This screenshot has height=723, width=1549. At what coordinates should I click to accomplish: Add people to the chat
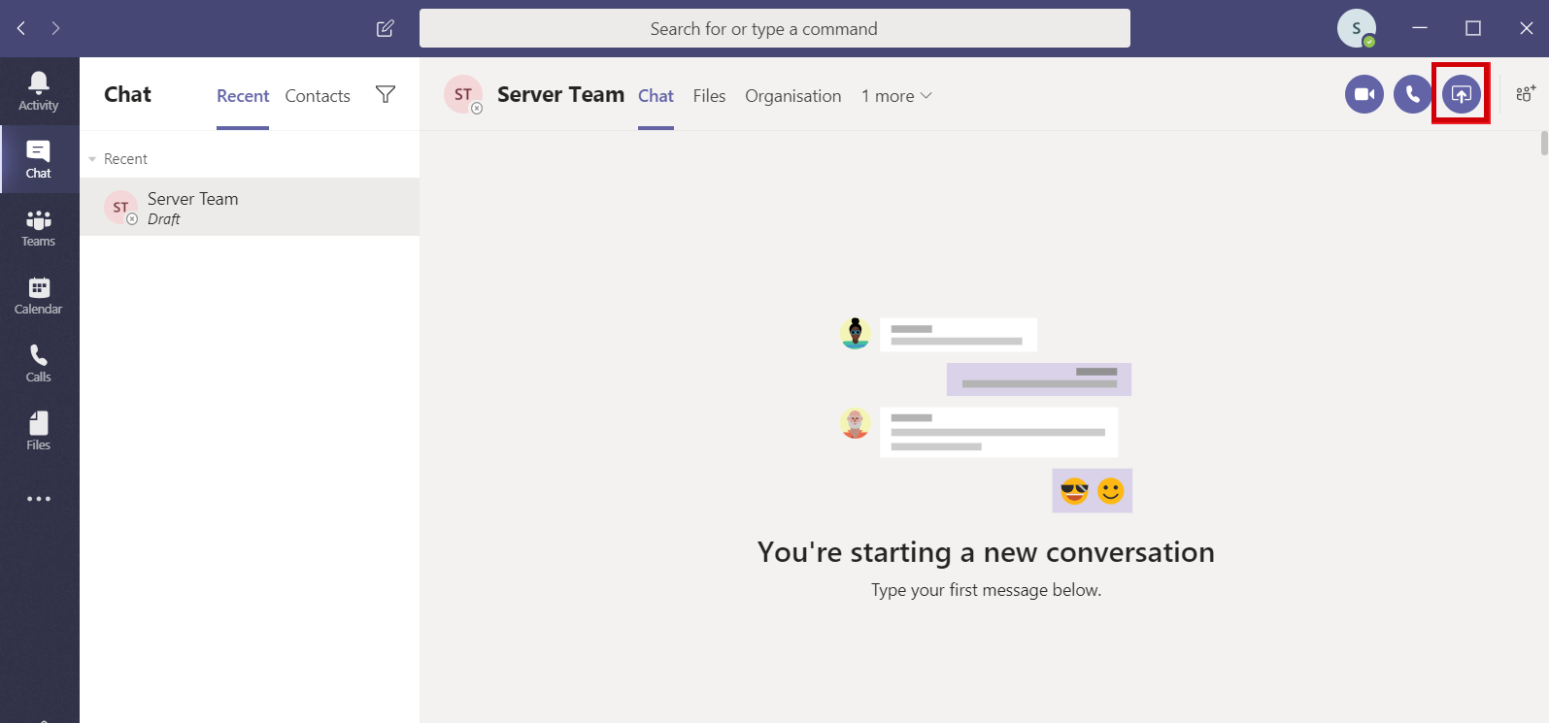1525,94
